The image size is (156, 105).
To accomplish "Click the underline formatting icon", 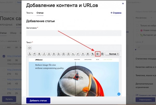I will click(49, 54).
